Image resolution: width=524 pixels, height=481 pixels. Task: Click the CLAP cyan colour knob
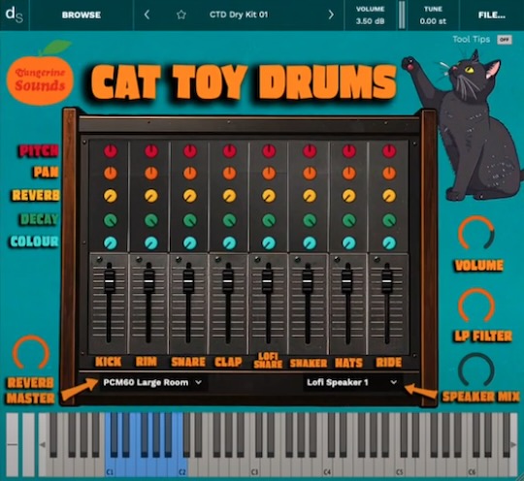230,243
